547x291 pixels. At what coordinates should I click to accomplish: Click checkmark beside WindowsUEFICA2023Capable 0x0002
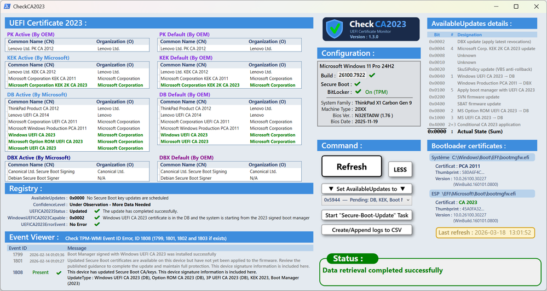[97, 218]
